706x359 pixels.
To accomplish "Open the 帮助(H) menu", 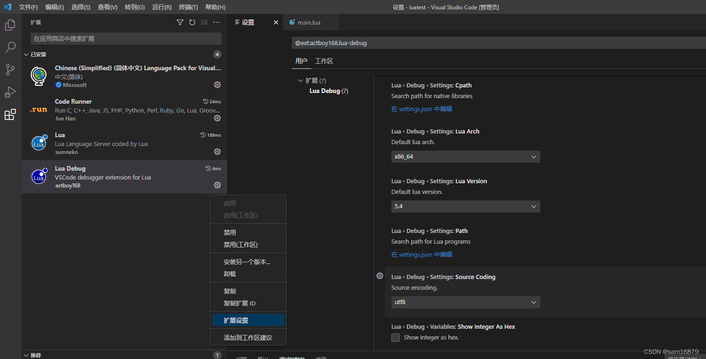I will click(215, 7).
